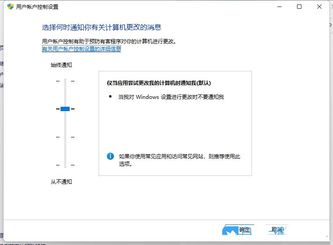Screen dimensions: 333x245
Task: Click the bullet text about Windows 设置
Action: tap(171, 97)
